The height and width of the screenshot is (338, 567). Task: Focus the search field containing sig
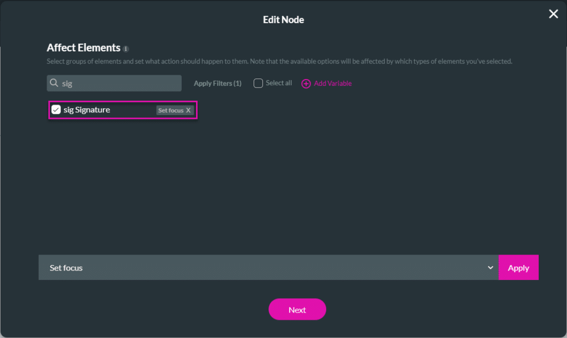pos(119,84)
